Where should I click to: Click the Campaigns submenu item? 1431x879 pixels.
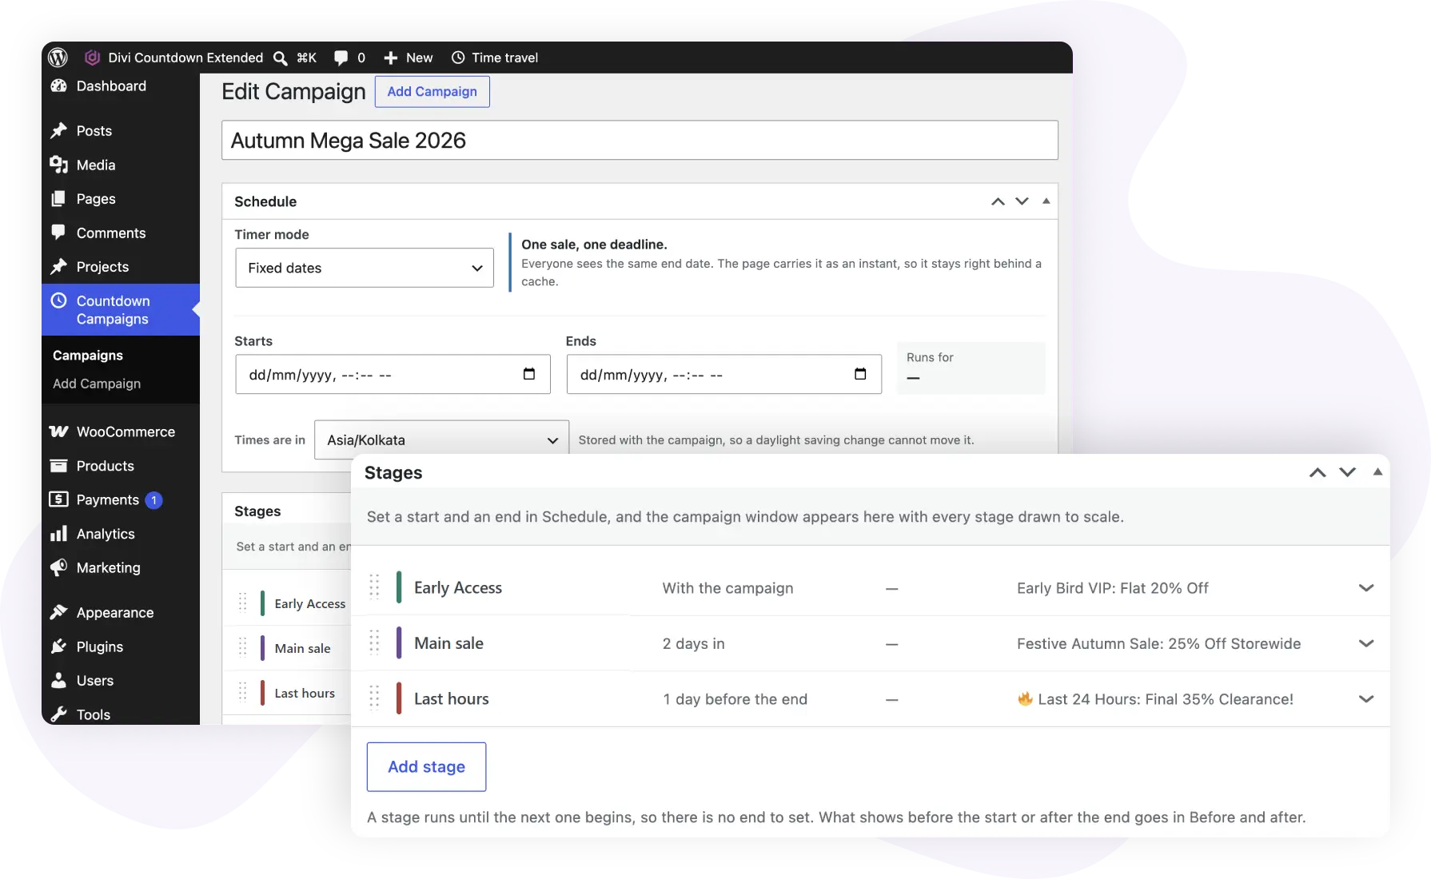tap(88, 355)
